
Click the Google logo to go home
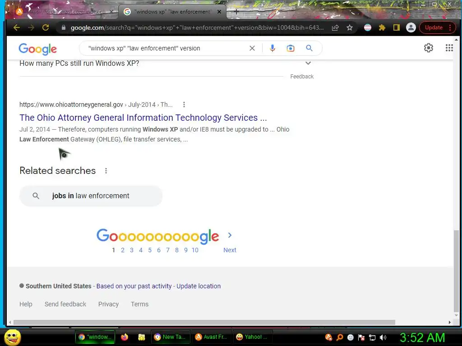click(38, 49)
